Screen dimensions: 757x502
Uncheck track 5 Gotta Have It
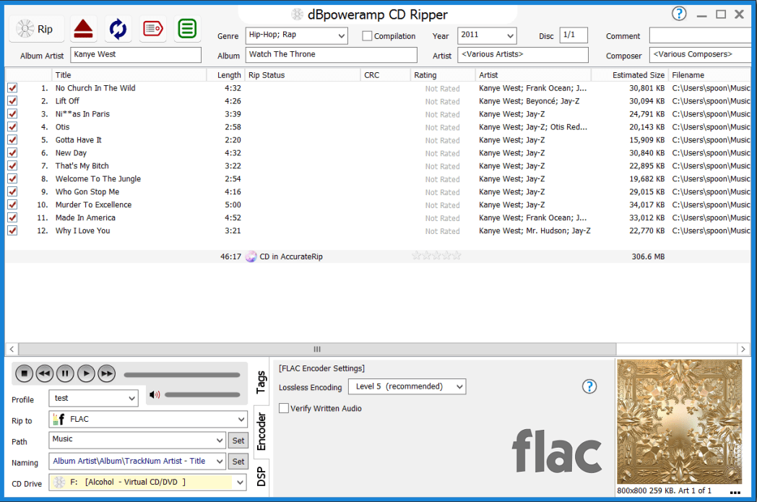[12, 139]
